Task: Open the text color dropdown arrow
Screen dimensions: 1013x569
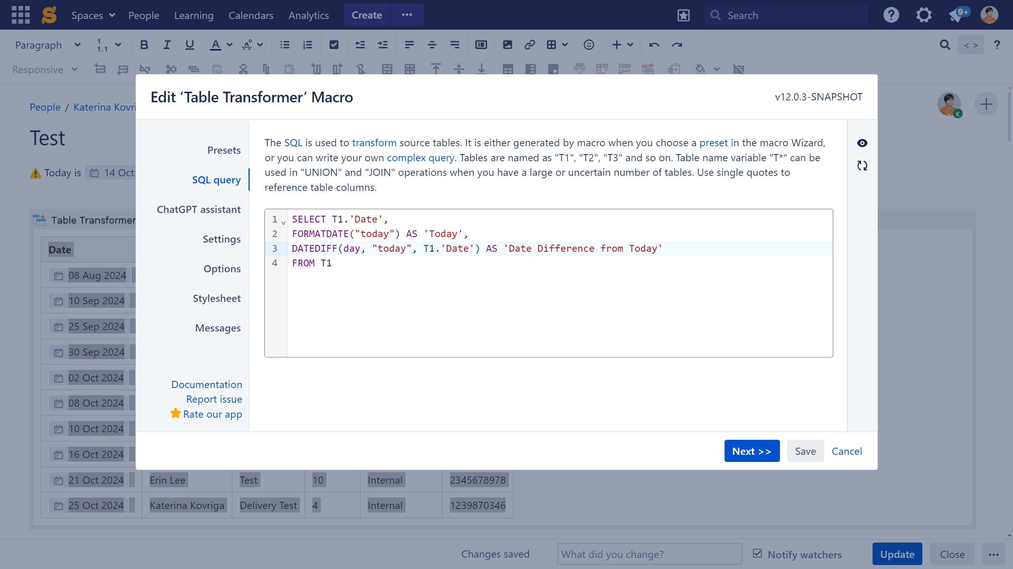Action: 230,45
